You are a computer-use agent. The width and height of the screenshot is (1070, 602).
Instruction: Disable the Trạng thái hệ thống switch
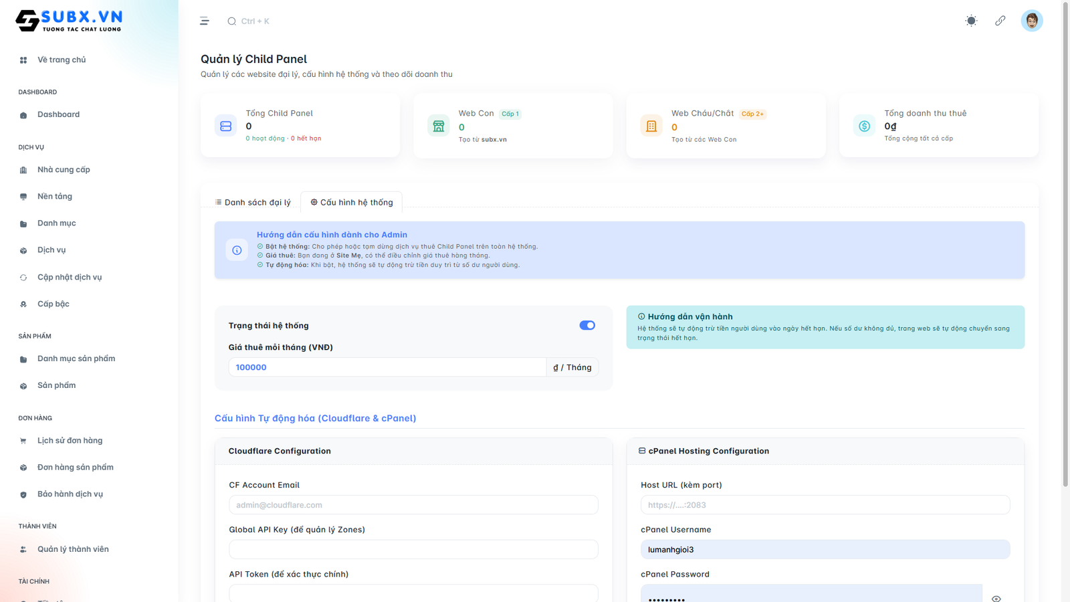(587, 325)
